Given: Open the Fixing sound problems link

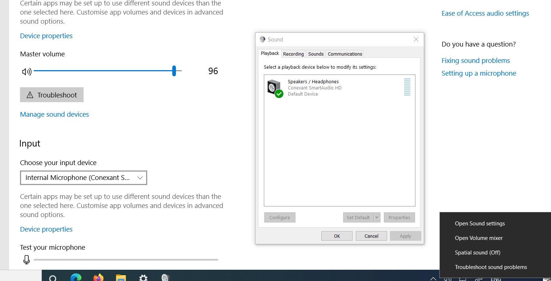Looking at the screenshot, I should pyautogui.click(x=476, y=60).
